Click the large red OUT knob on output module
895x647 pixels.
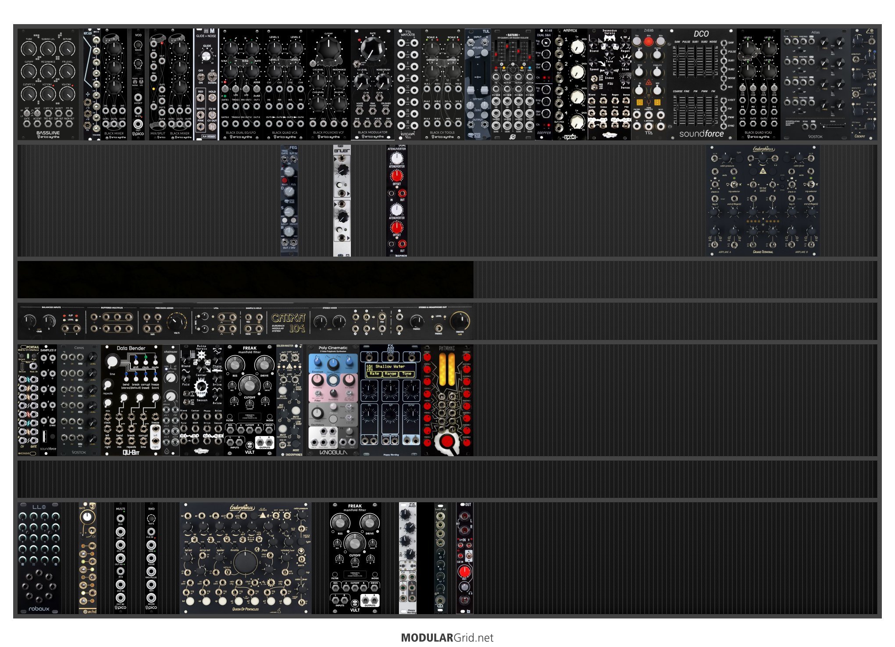(464, 572)
